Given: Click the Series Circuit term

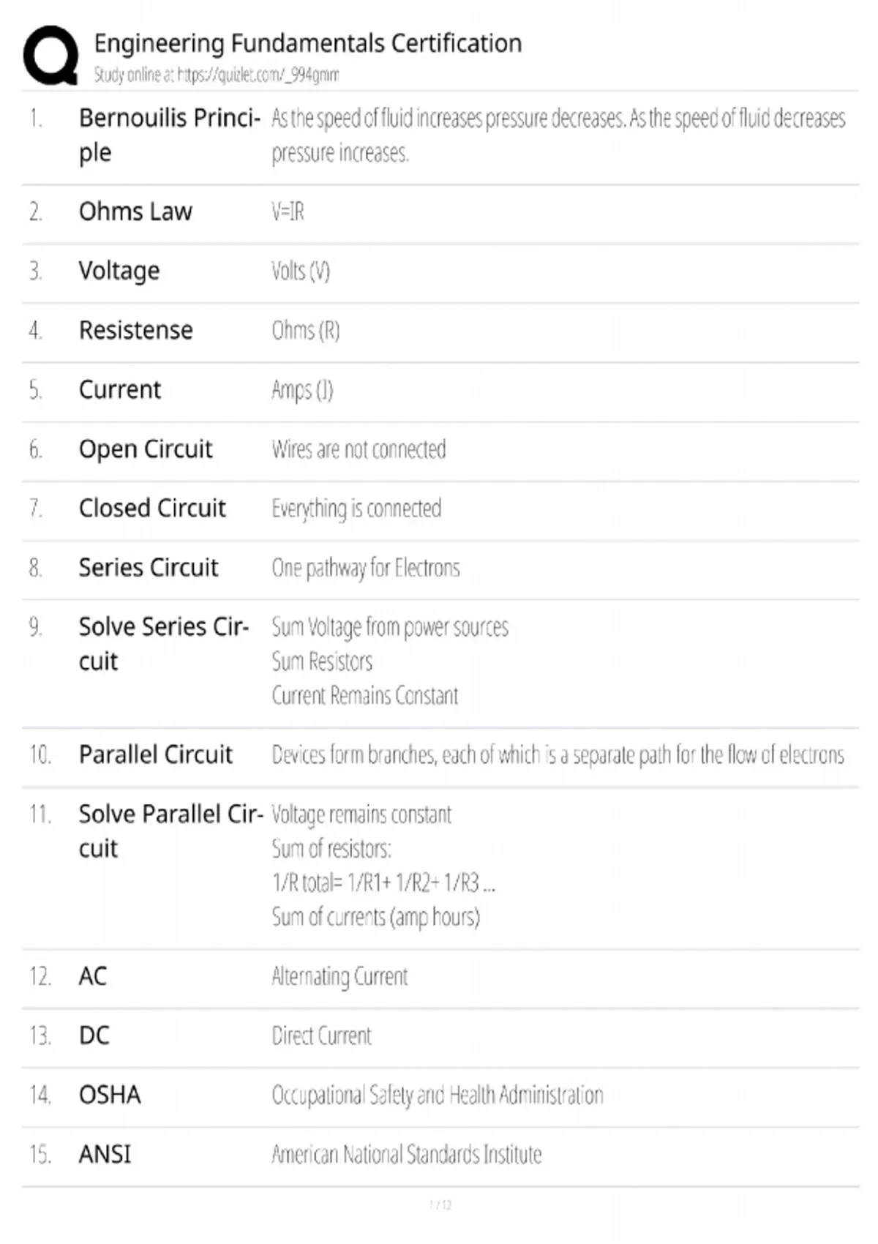Looking at the screenshot, I should pos(149,567).
